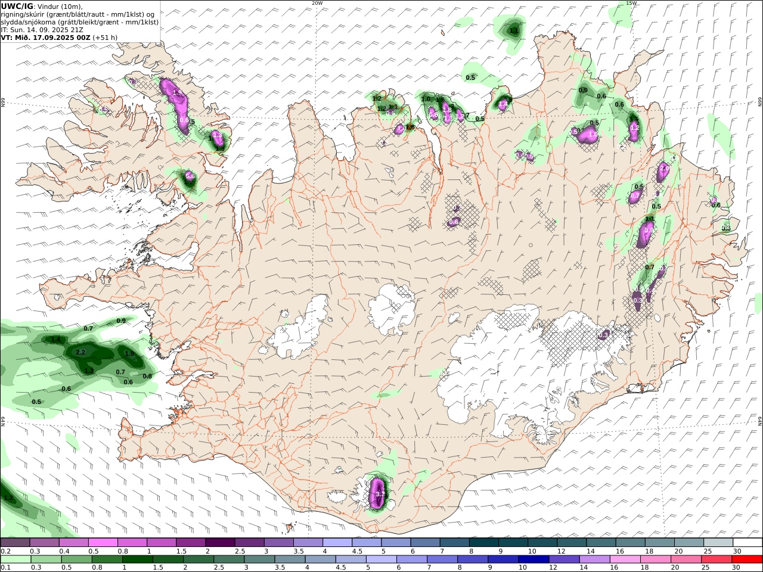Click the 'IT: Sun. 14. 09. 2025 21Z' line
763x572 pixels.
[42, 29]
